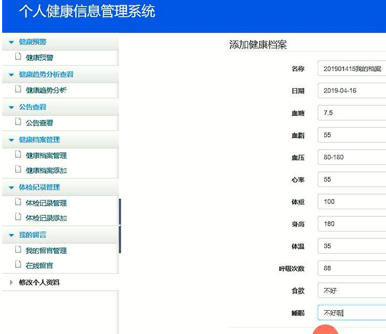The image size is (386, 334).
Task: Click the 添加健康档案 heading
Action: coord(258,45)
